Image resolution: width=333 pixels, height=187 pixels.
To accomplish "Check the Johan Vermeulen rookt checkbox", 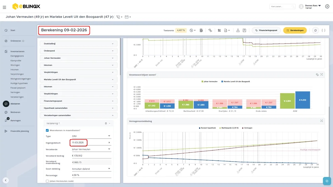I will pyautogui.click(x=47, y=181).
